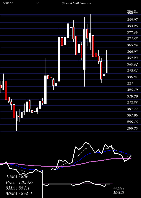Viewport: 141px width, 198px height.
Task: Click the 313.58 price axis label
Action: [132, 103]
